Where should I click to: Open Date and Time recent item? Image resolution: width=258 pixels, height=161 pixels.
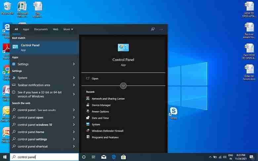tap(97, 118)
